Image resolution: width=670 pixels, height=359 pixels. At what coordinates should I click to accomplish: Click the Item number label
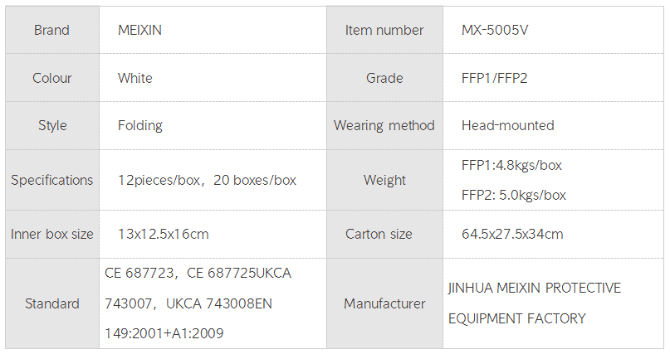[x=384, y=31]
